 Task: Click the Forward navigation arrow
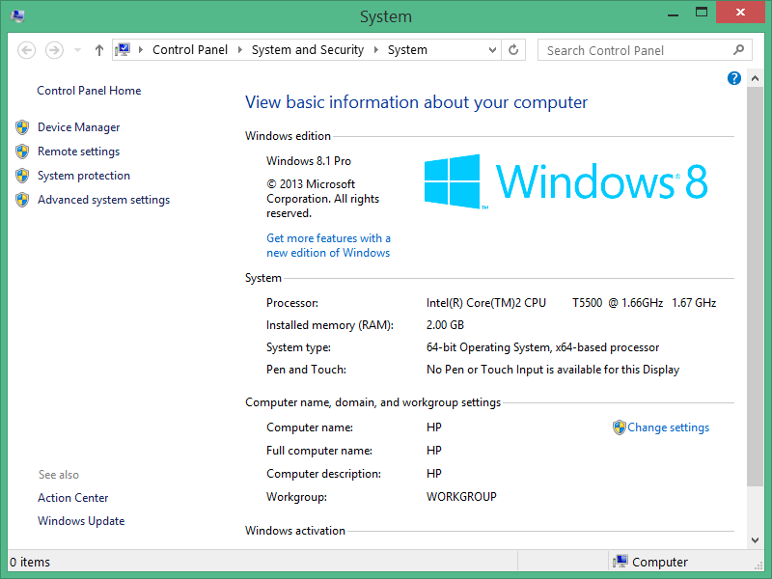click(54, 50)
